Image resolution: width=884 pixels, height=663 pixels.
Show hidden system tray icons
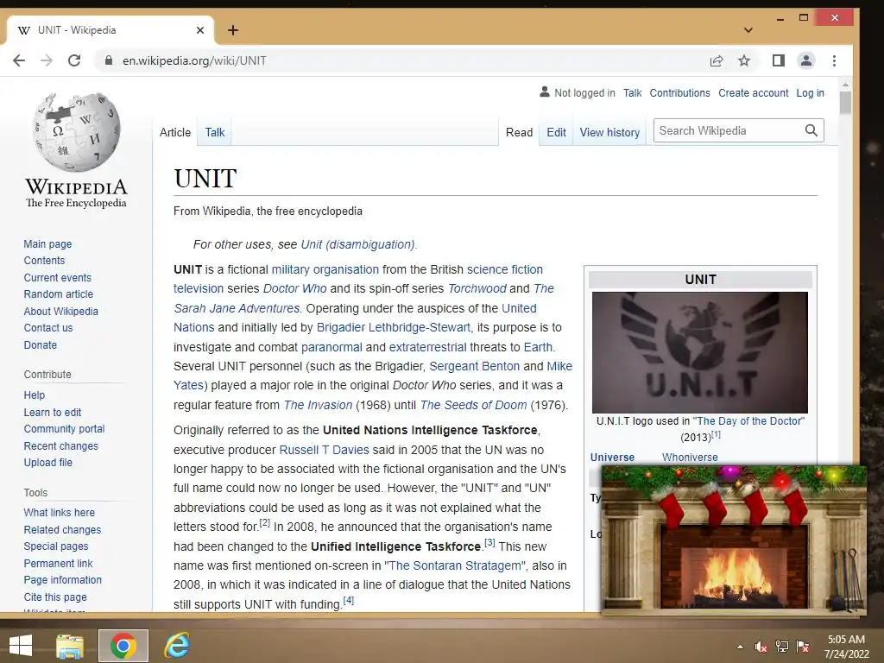click(x=740, y=647)
